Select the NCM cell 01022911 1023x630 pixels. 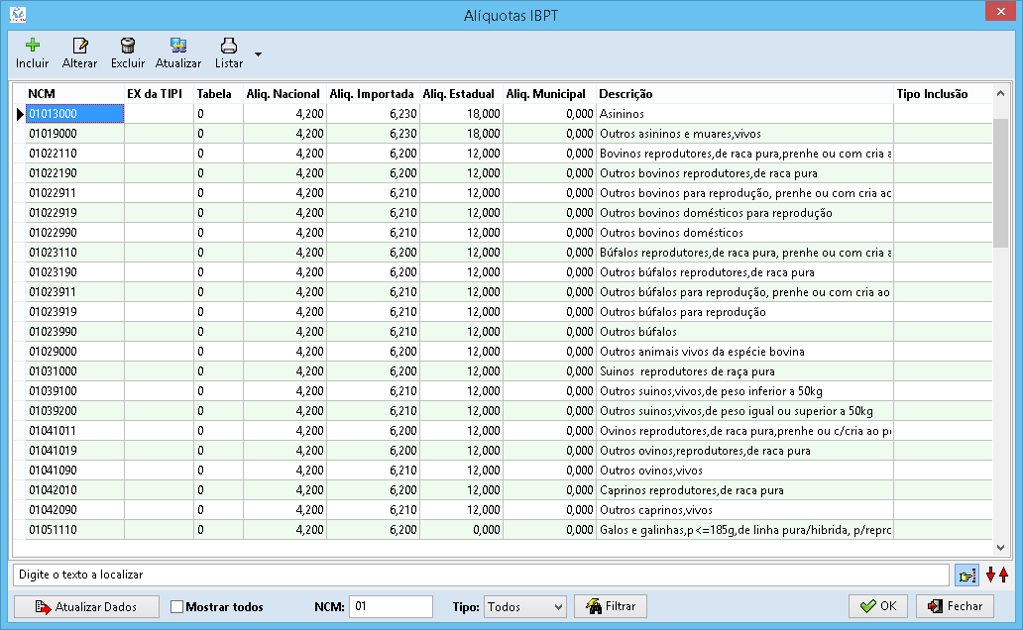74,193
